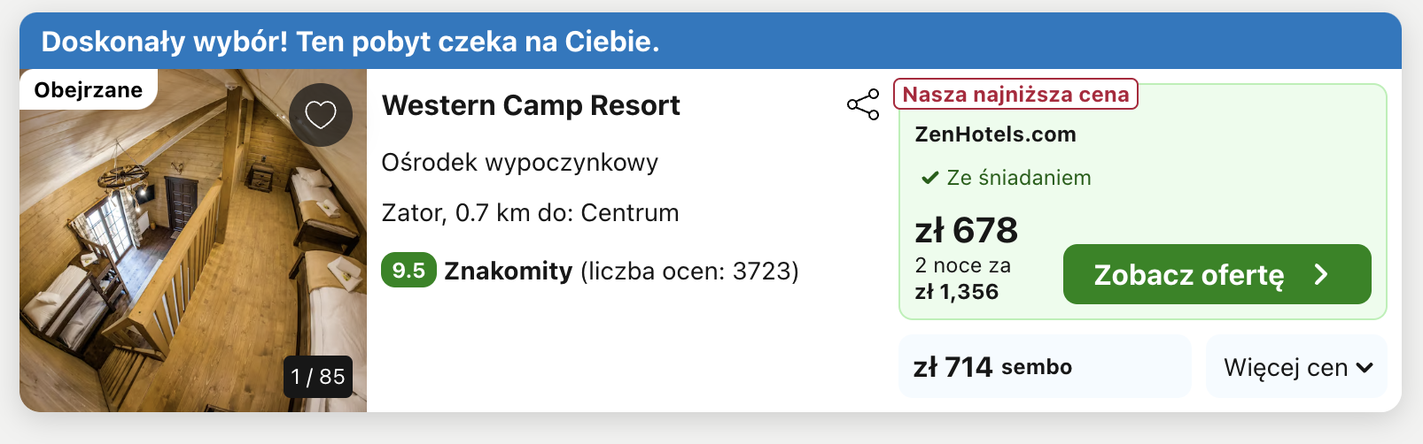Save hotel with the heart icon
Image resolution: width=1423 pixels, height=444 pixels.
[x=321, y=115]
